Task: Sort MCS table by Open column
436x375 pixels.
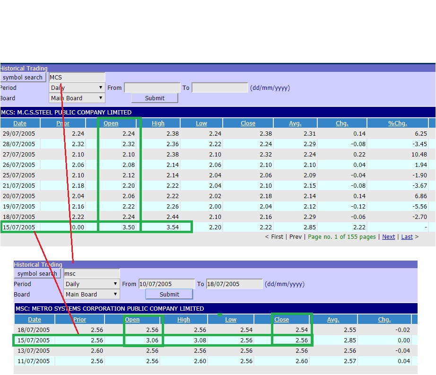Action: pyautogui.click(x=111, y=123)
